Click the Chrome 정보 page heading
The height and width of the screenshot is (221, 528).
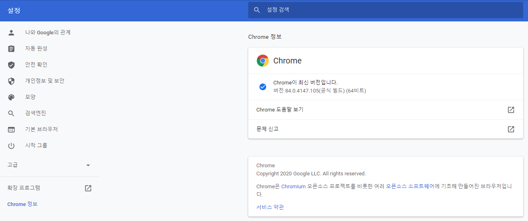click(265, 37)
